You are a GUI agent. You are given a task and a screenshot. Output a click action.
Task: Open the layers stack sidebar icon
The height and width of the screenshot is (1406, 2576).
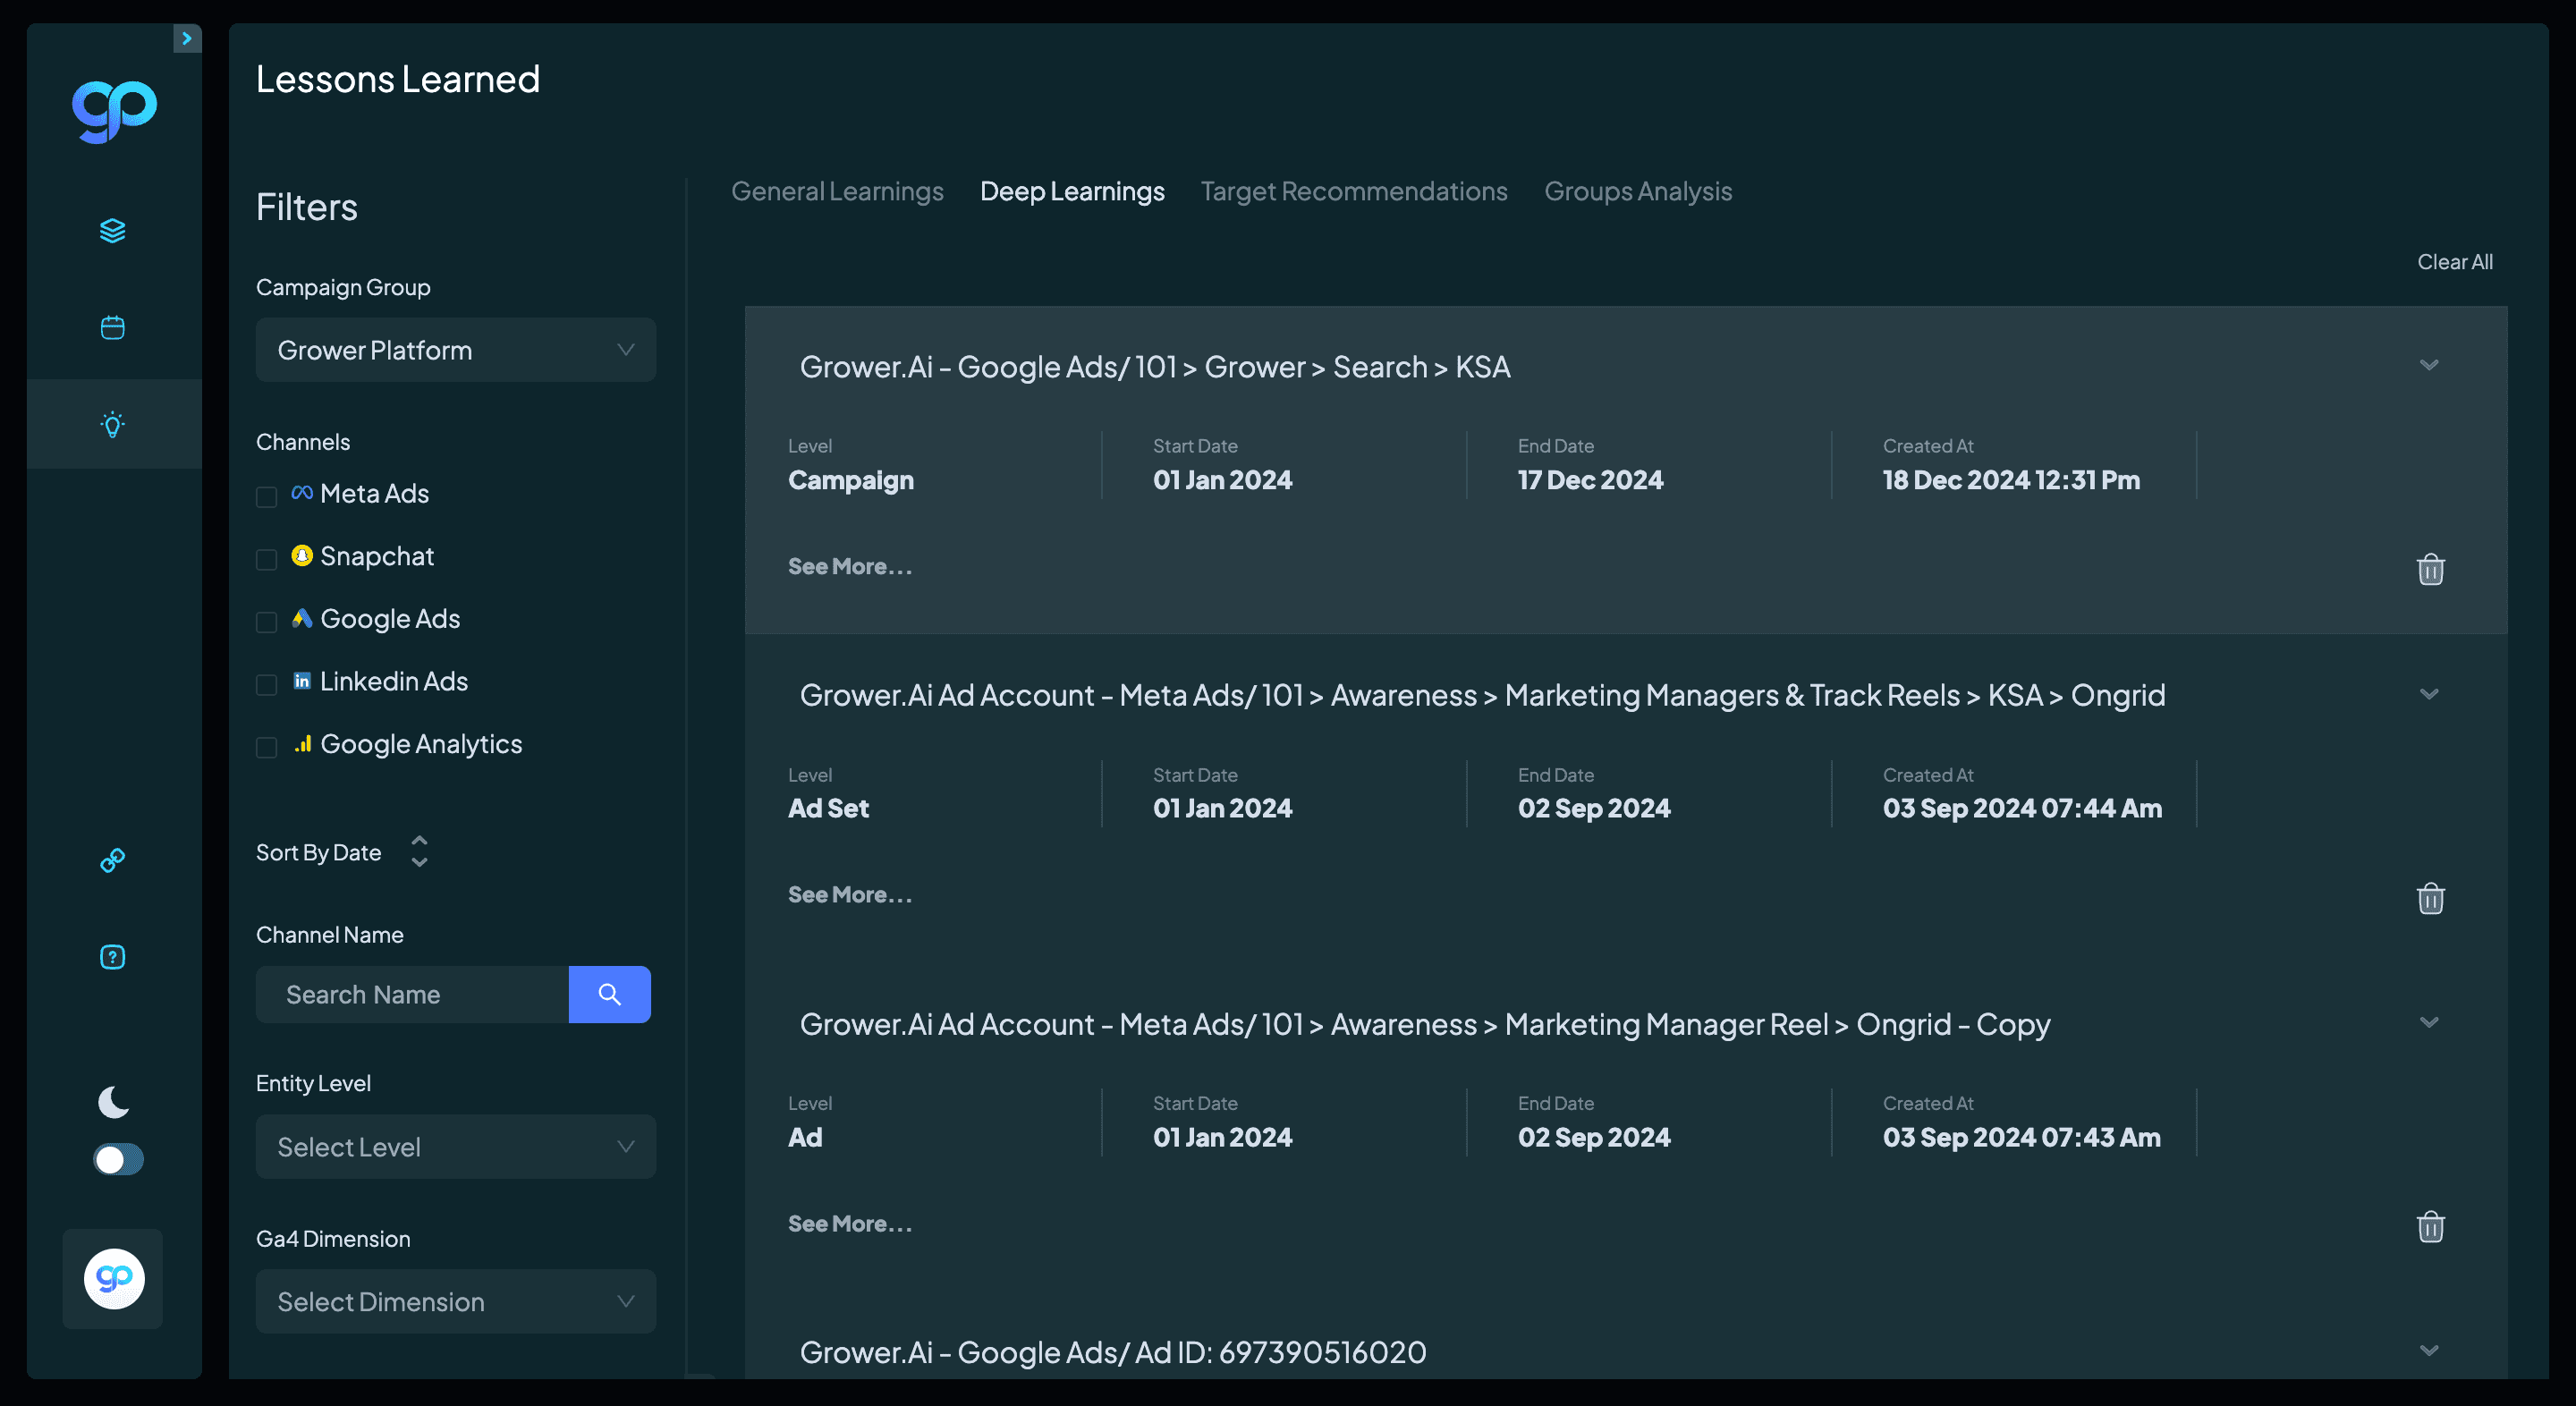113,231
